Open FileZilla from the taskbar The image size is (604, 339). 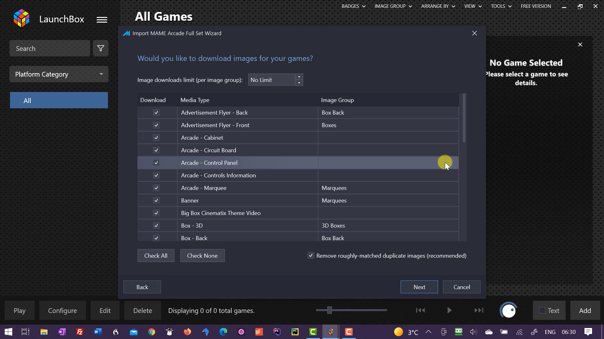point(80,332)
